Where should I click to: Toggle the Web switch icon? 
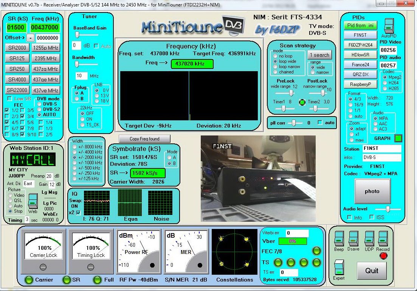pyautogui.click(x=33, y=201)
